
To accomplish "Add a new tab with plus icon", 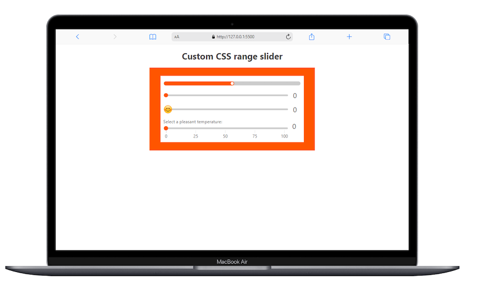I will [349, 37].
